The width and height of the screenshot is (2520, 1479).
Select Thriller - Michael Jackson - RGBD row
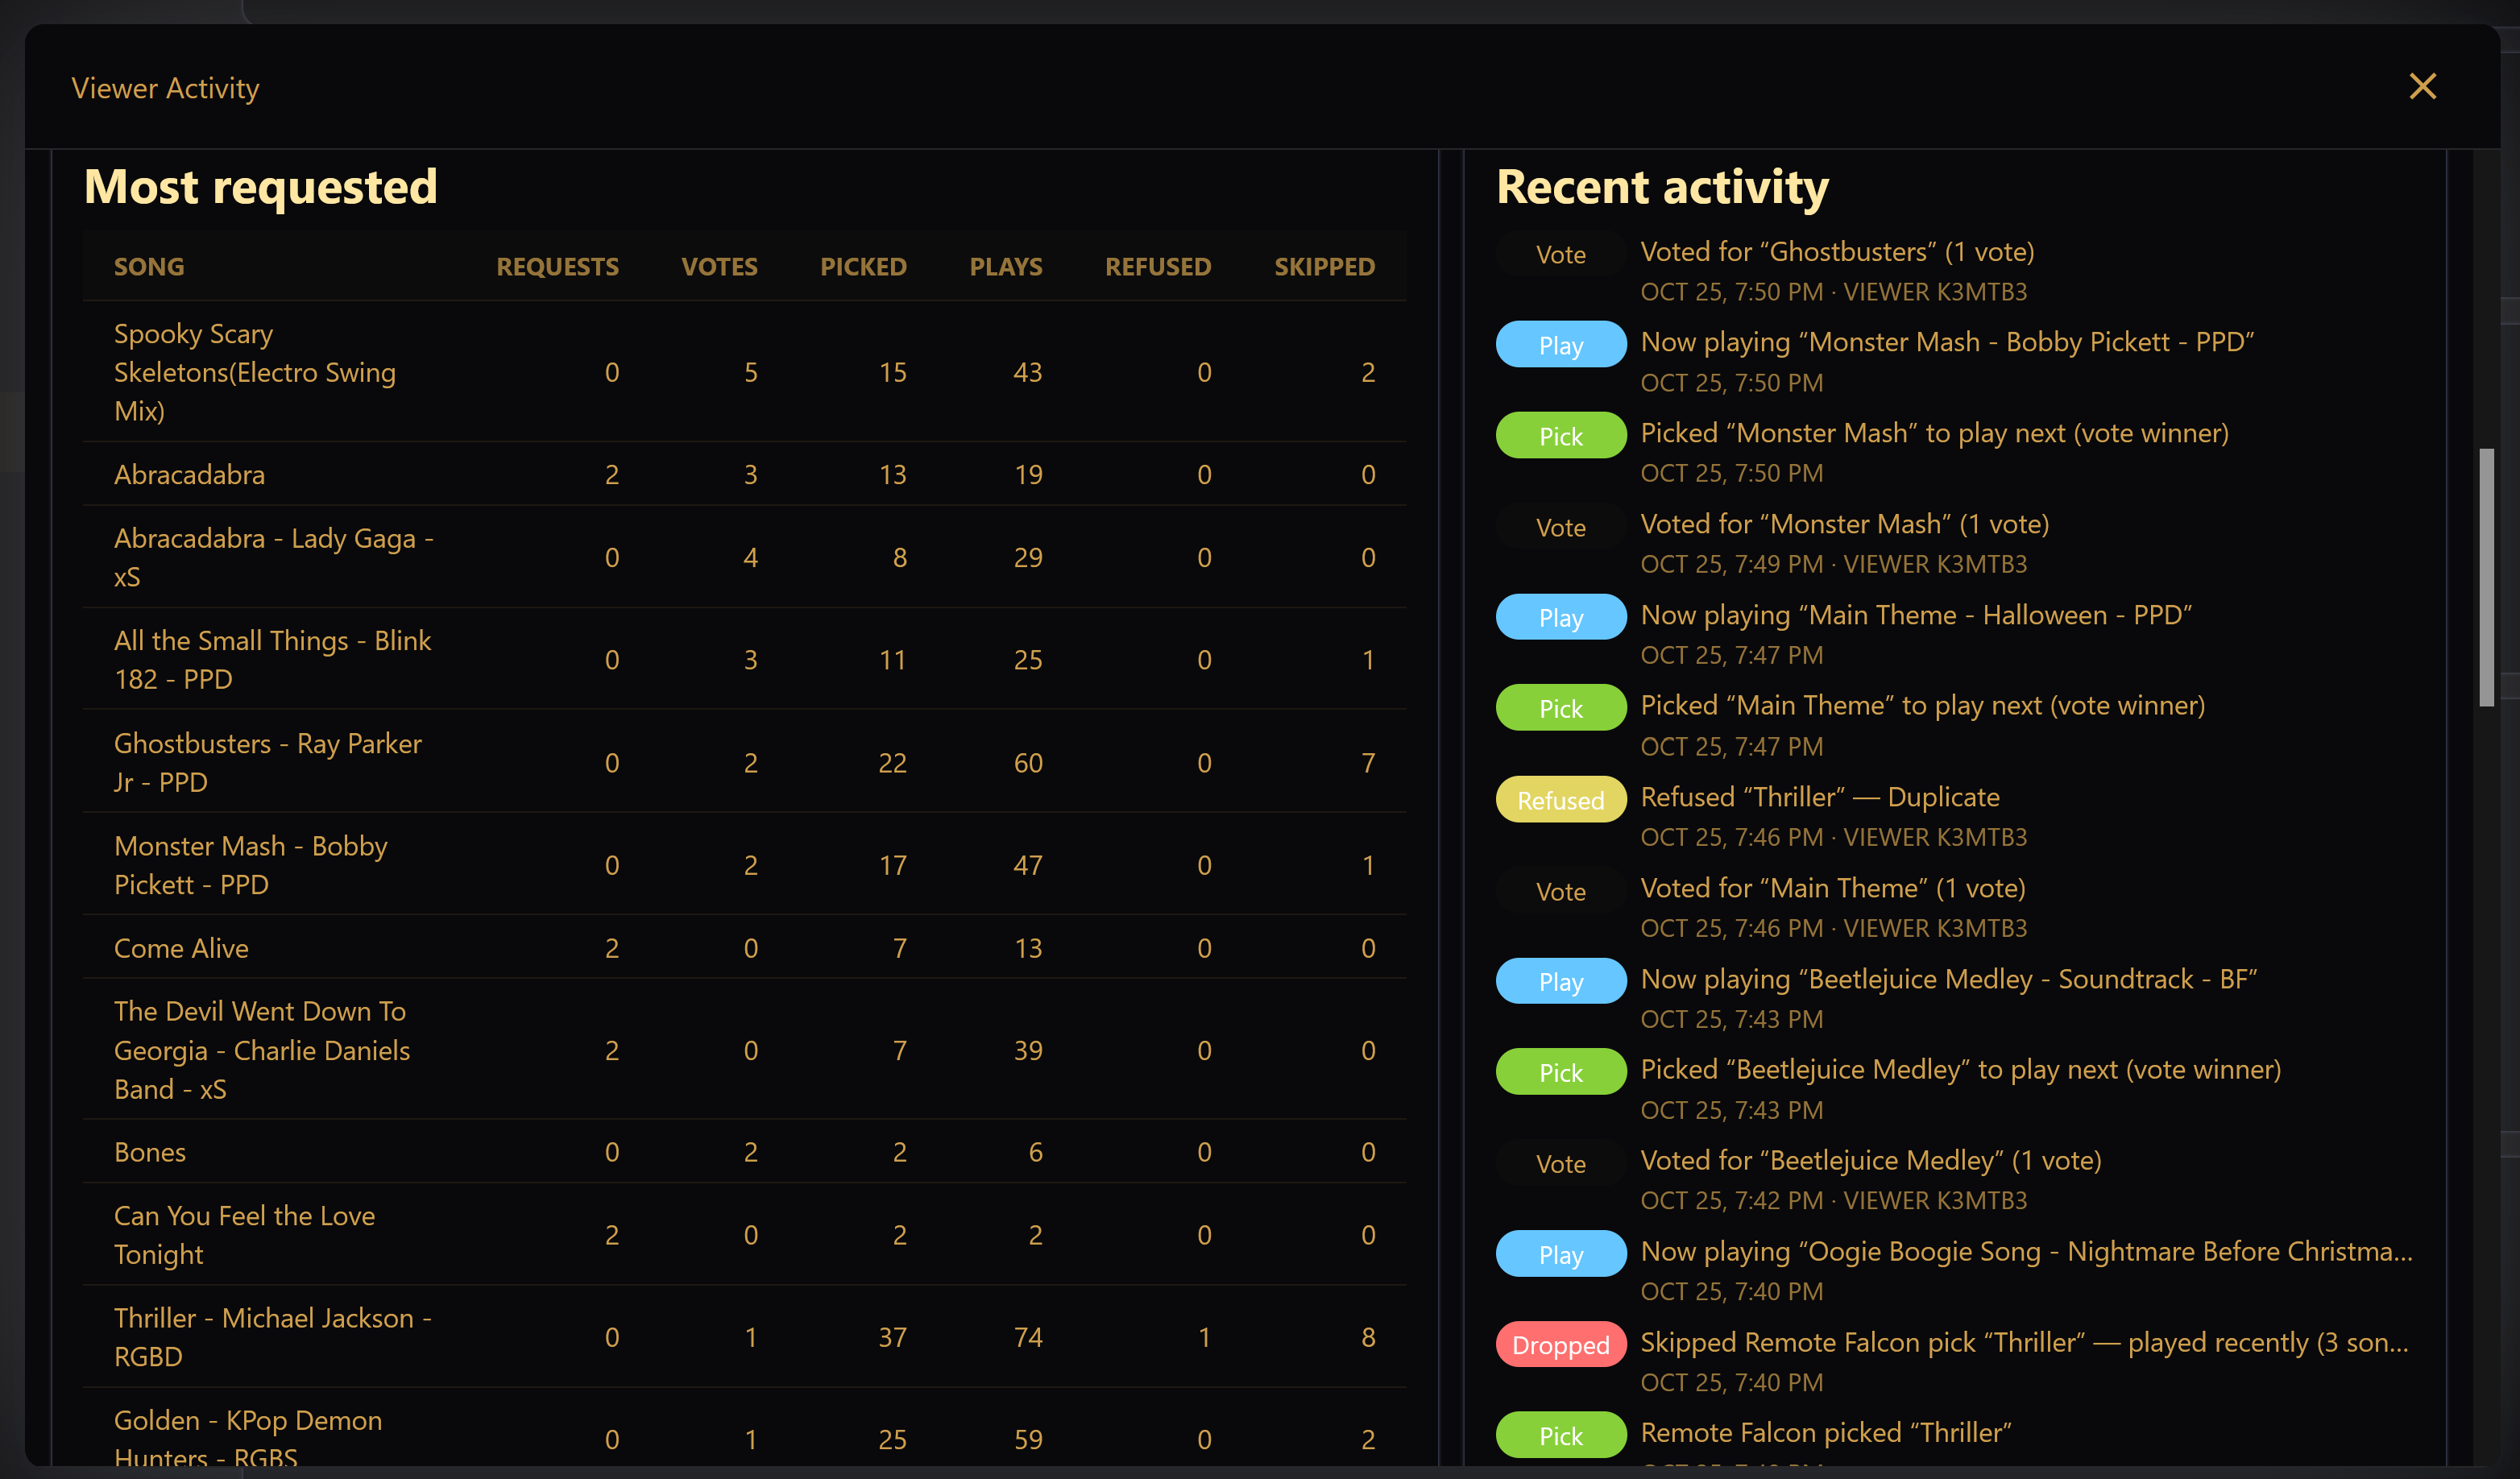click(x=744, y=1337)
